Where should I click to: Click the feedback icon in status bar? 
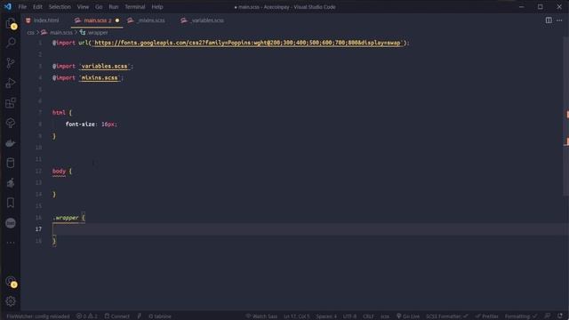pos(548,316)
